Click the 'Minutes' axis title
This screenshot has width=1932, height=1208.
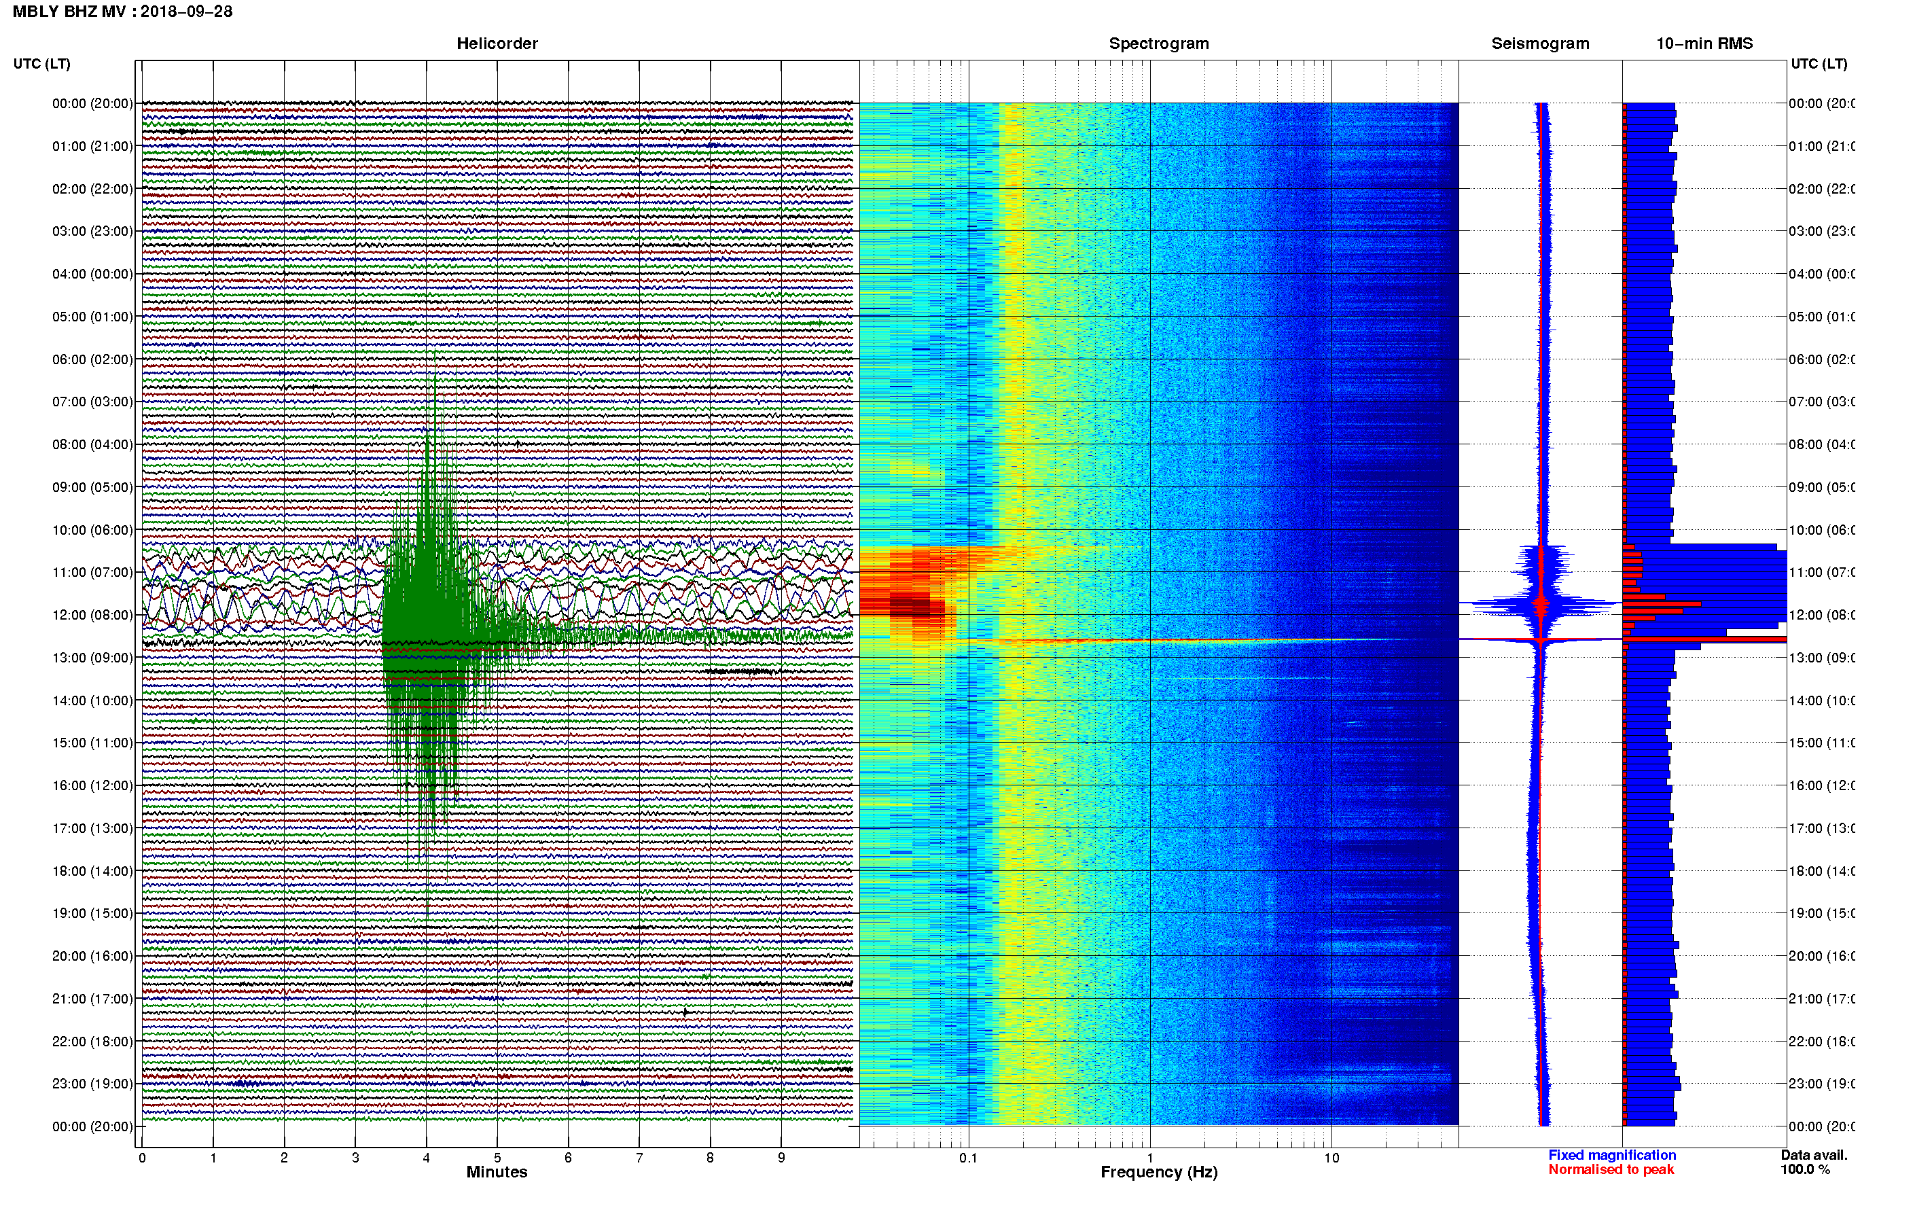497,1172
